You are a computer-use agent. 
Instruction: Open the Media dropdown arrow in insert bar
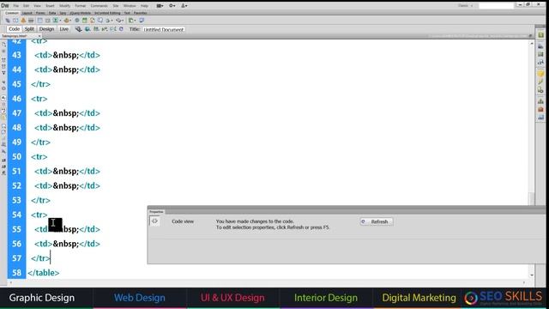[70, 21]
